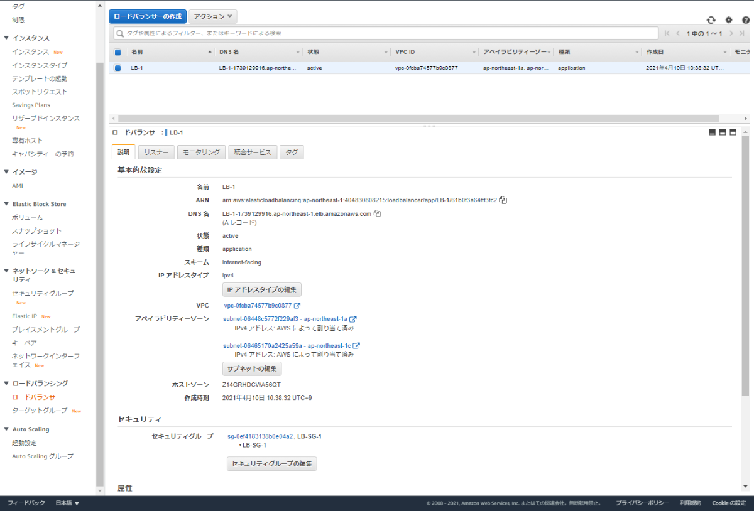Click ロードバランサーの作成 button
The width and height of the screenshot is (754, 511).
tap(148, 16)
